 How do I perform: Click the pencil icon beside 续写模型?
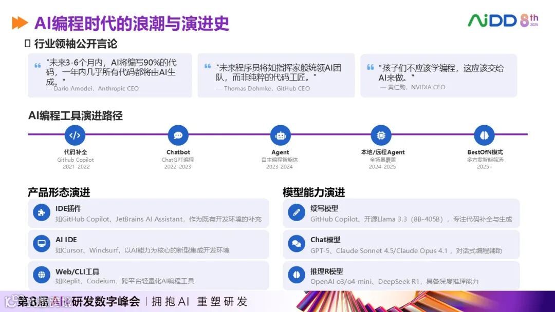297,213
